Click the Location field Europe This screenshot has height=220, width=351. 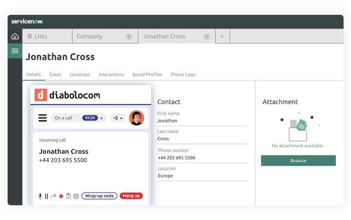[202, 176]
